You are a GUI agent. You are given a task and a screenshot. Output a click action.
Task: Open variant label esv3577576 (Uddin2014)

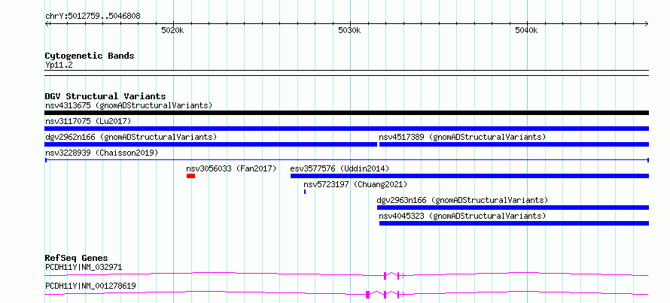click(340, 168)
